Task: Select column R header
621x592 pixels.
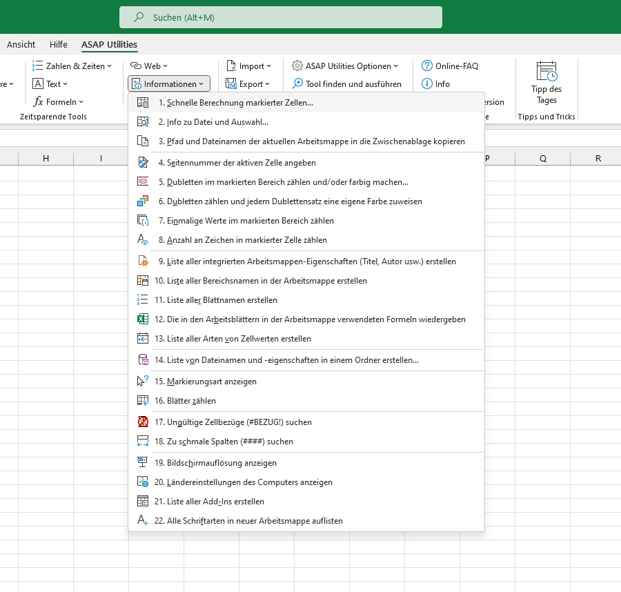Action: (x=598, y=159)
